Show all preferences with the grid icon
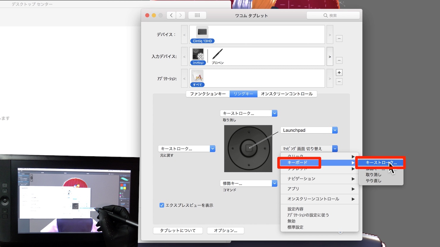This screenshot has height=247, width=440. coord(197,15)
